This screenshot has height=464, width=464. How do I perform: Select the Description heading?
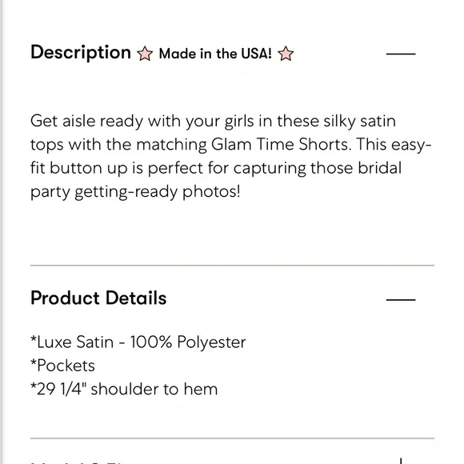tap(81, 53)
